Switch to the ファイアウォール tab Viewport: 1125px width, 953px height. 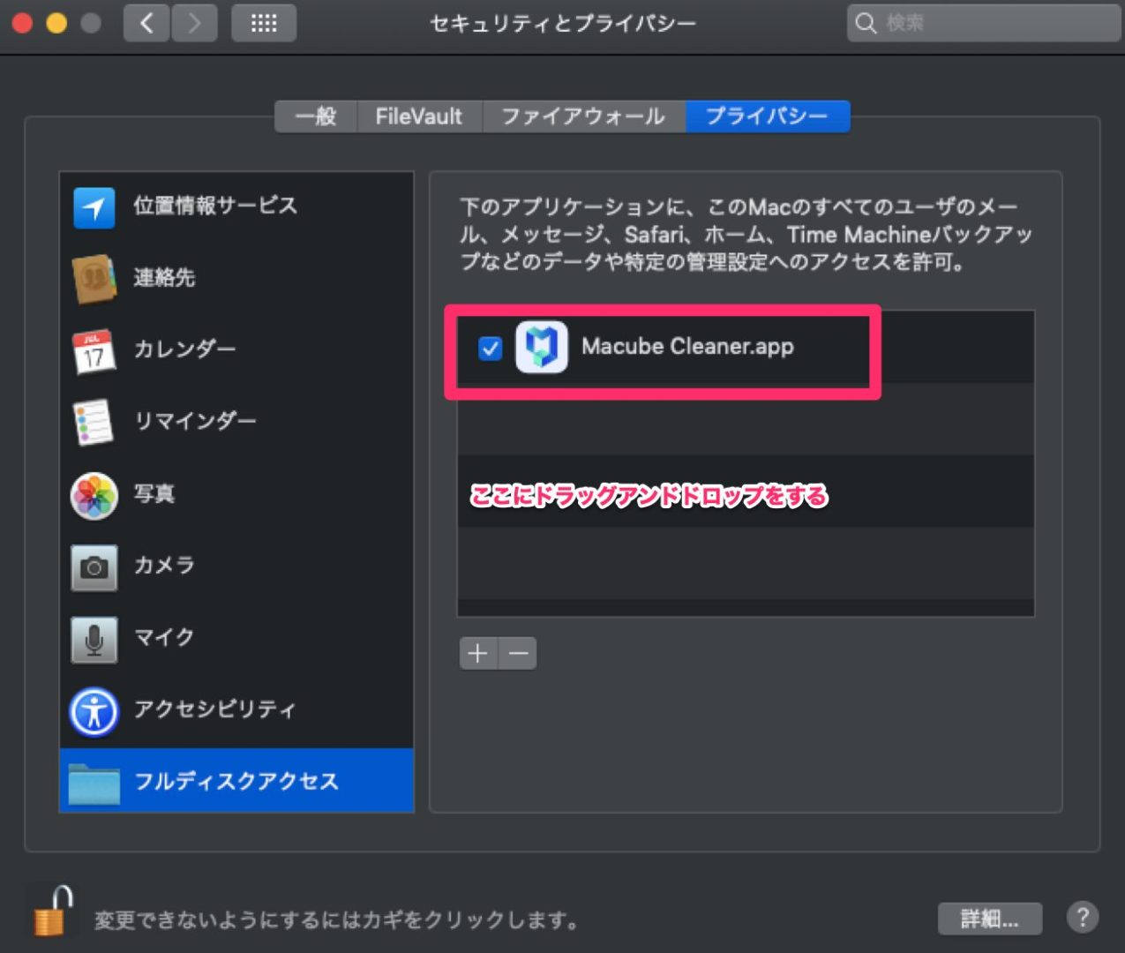click(583, 116)
